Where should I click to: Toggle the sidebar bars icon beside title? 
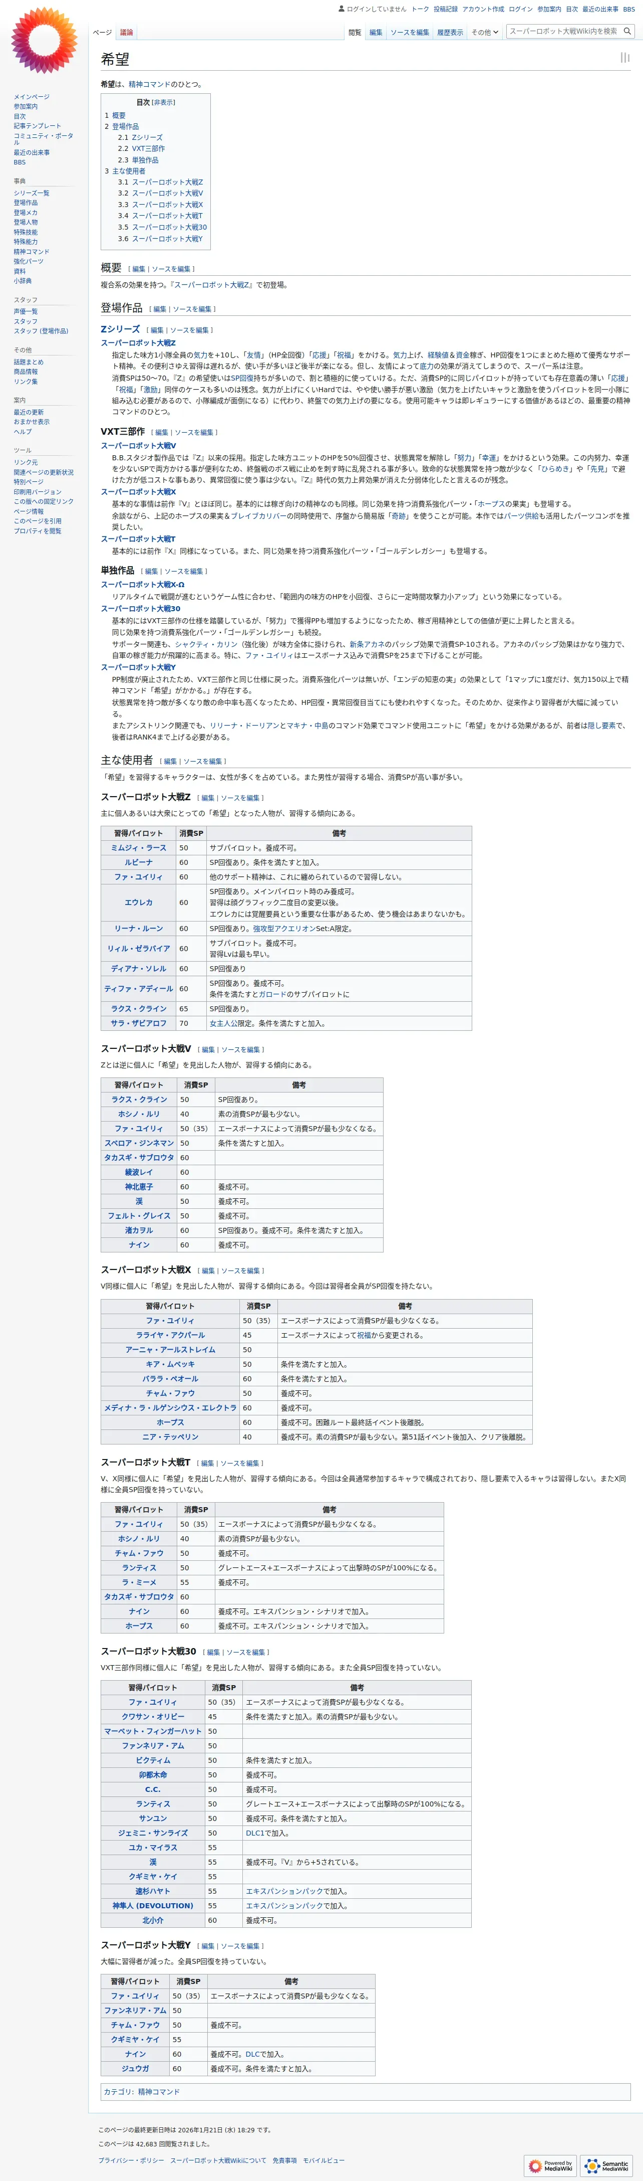point(624,58)
